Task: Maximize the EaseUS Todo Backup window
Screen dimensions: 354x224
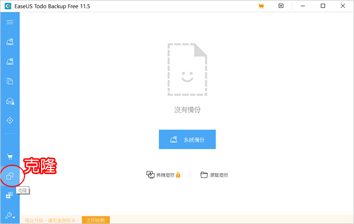Action: (323, 6)
